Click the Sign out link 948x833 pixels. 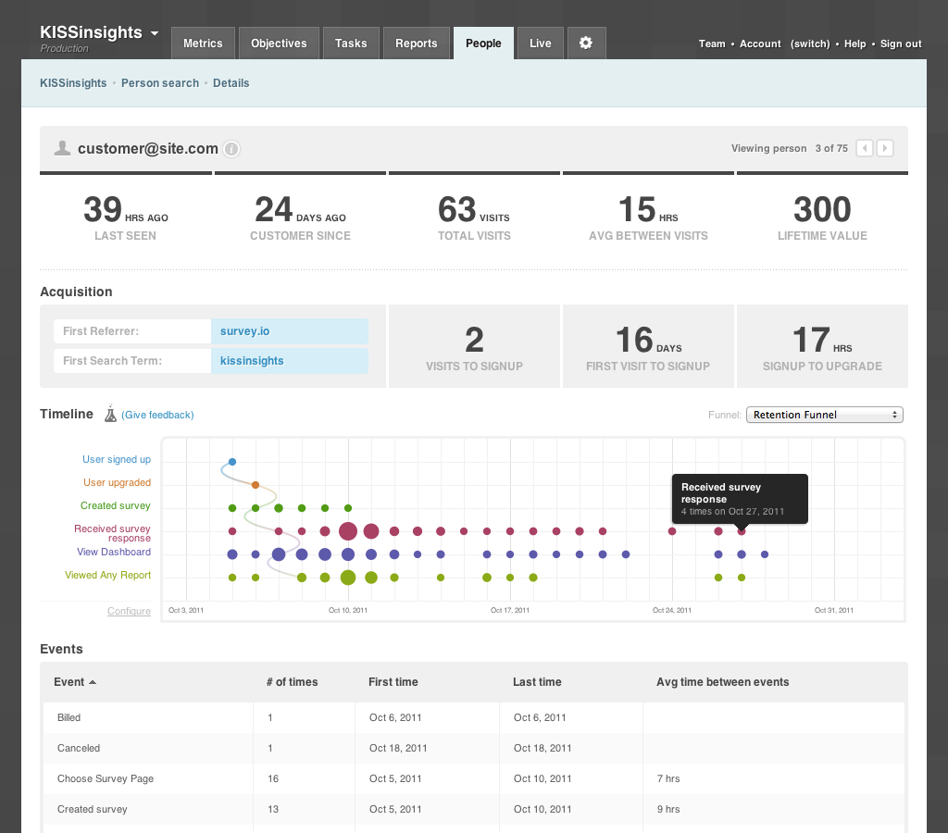901,44
